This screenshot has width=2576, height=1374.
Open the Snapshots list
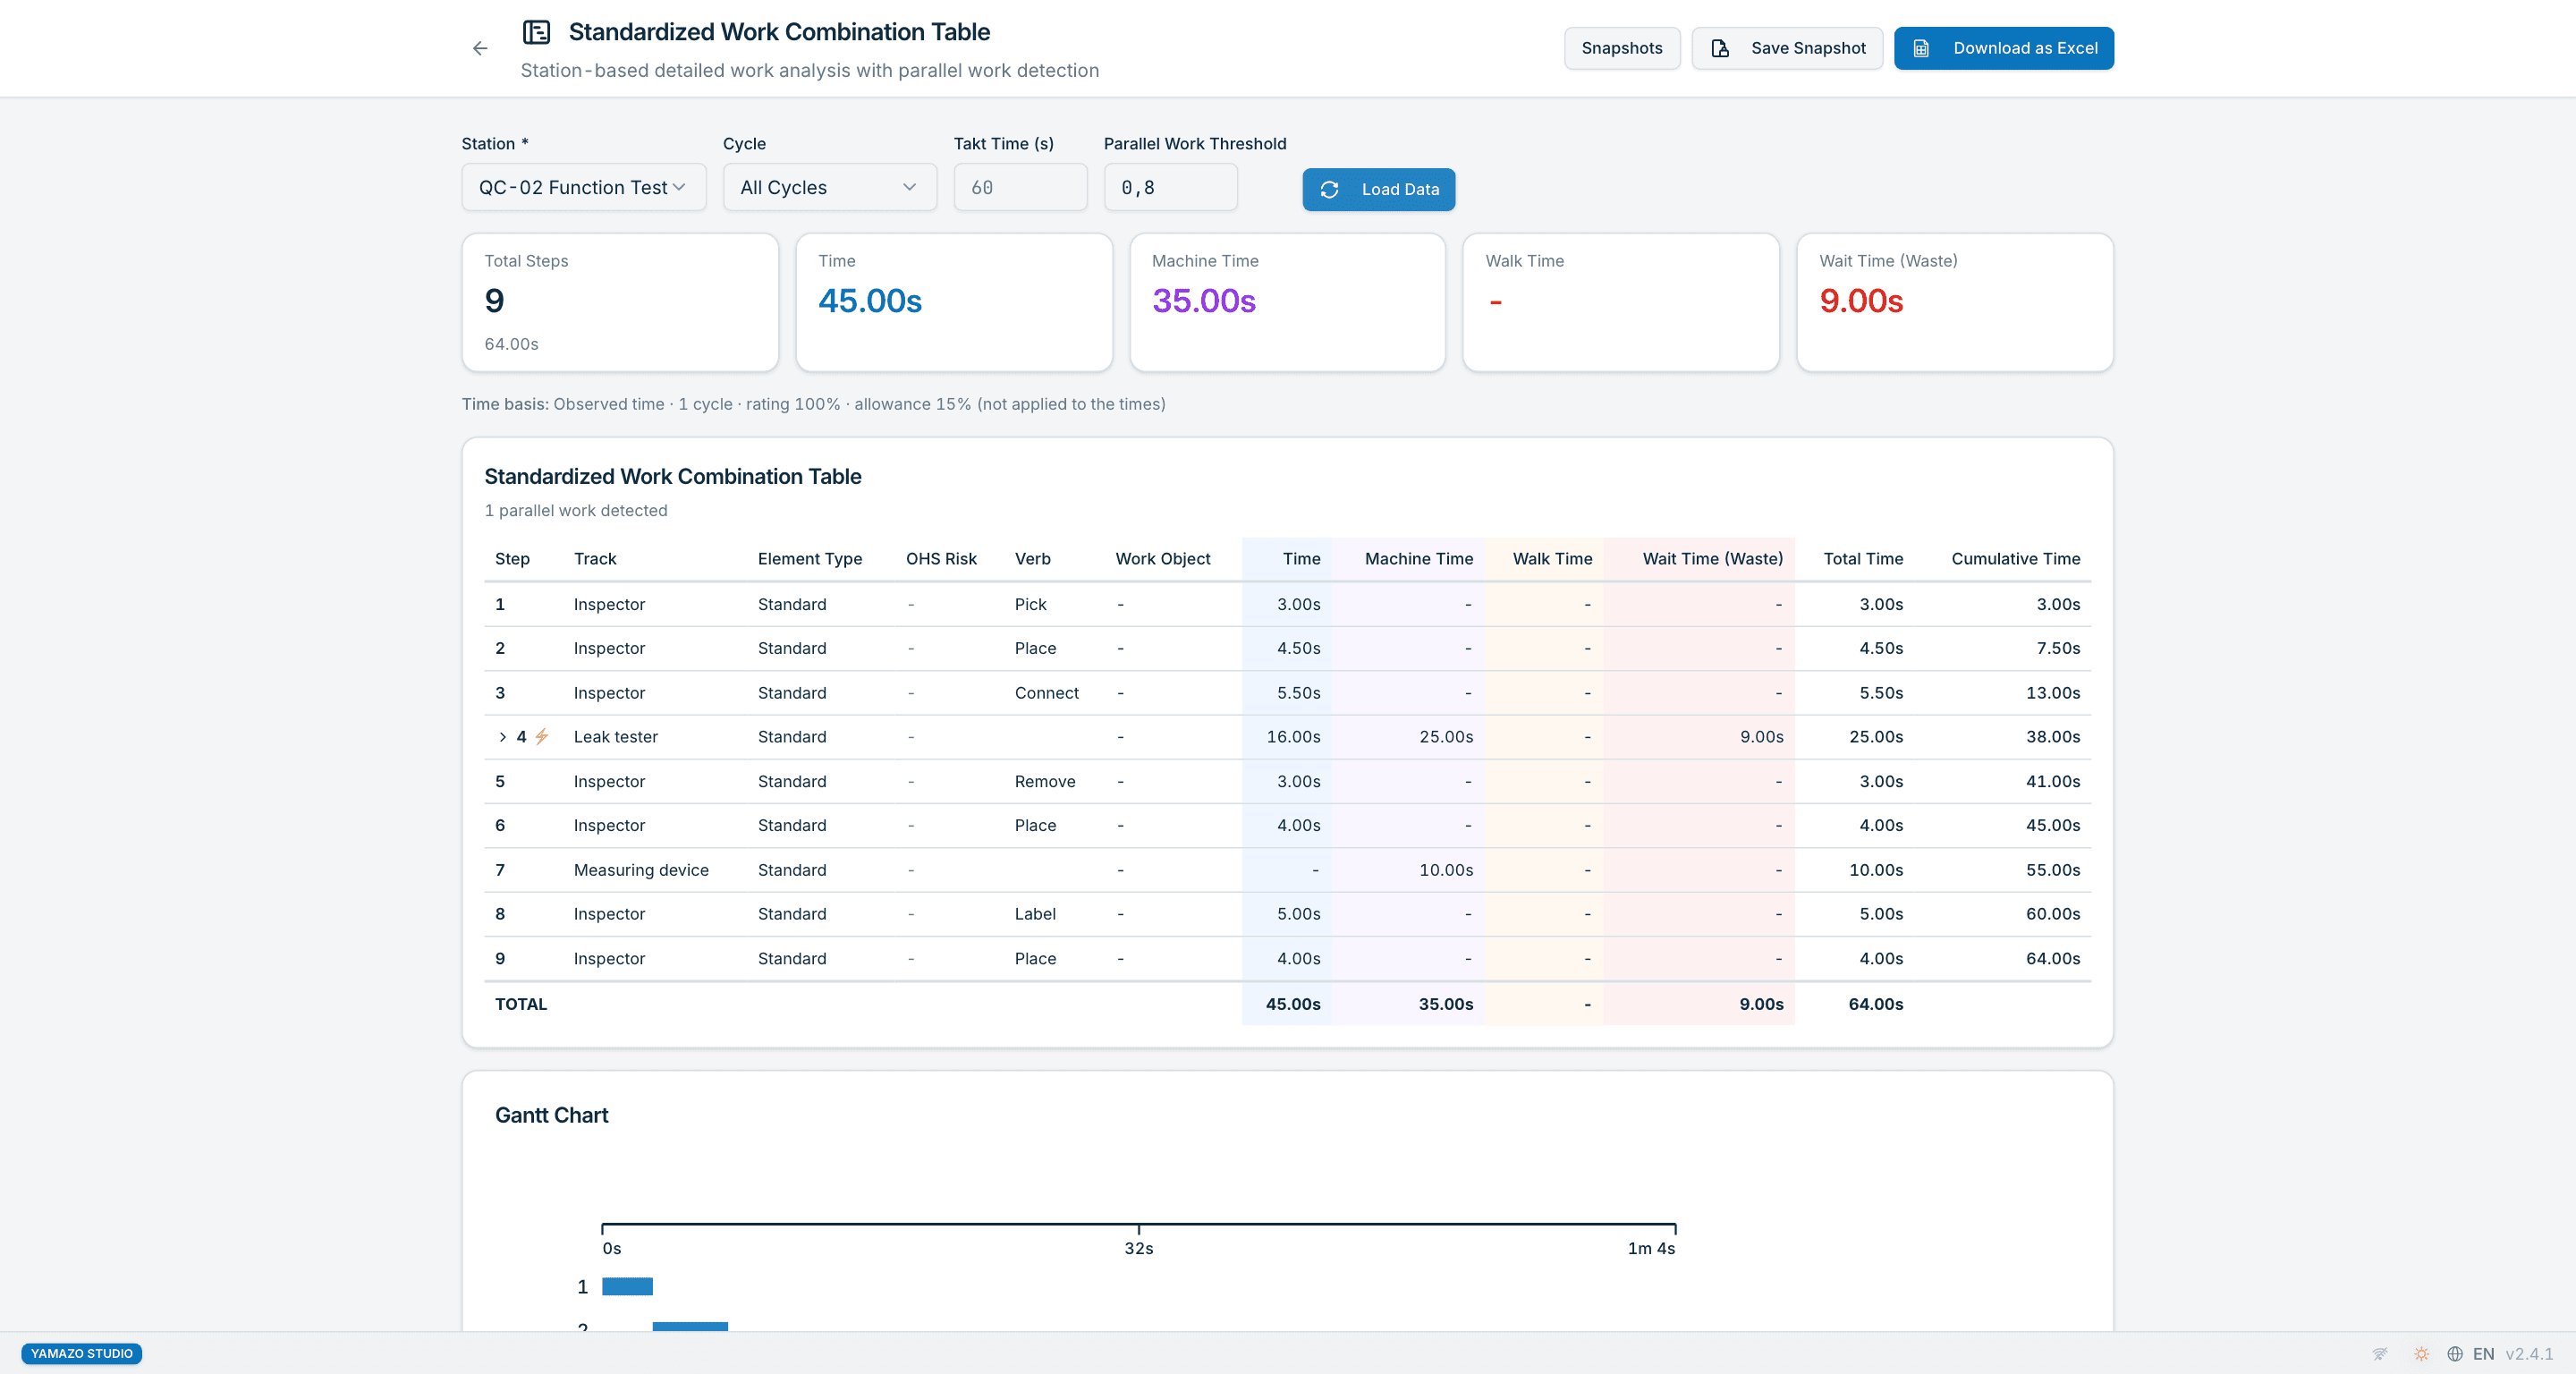[1621, 48]
